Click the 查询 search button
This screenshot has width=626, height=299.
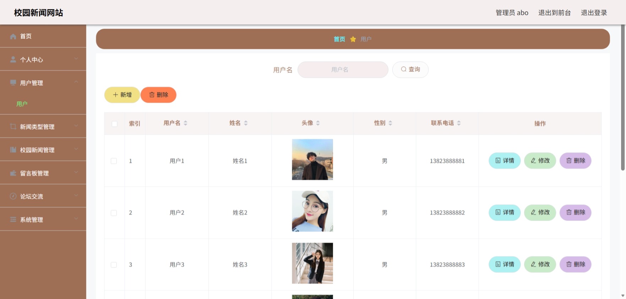pyautogui.click(x=410, y=69)
